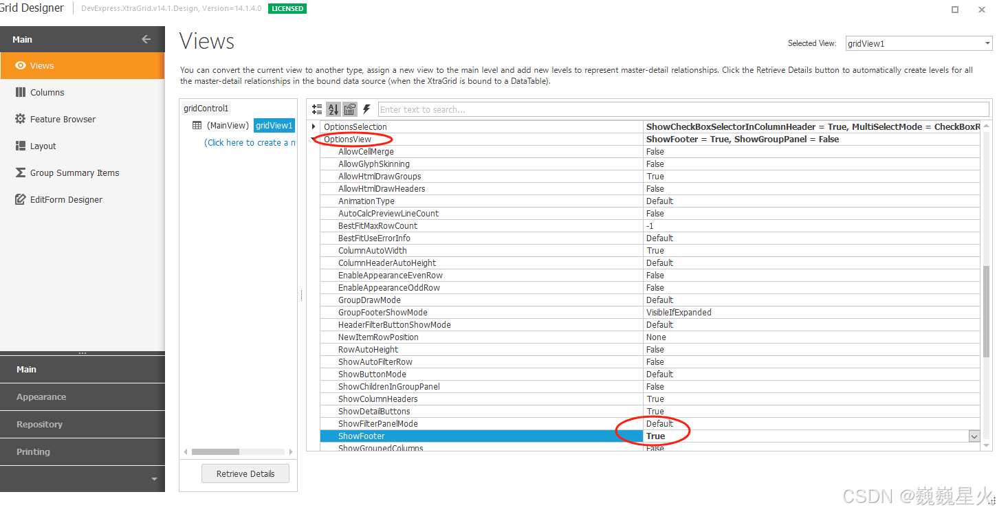This screenshot has height=514, width=997.
Task: Expand the OptionsSelection property group
Action: point(314,126)
